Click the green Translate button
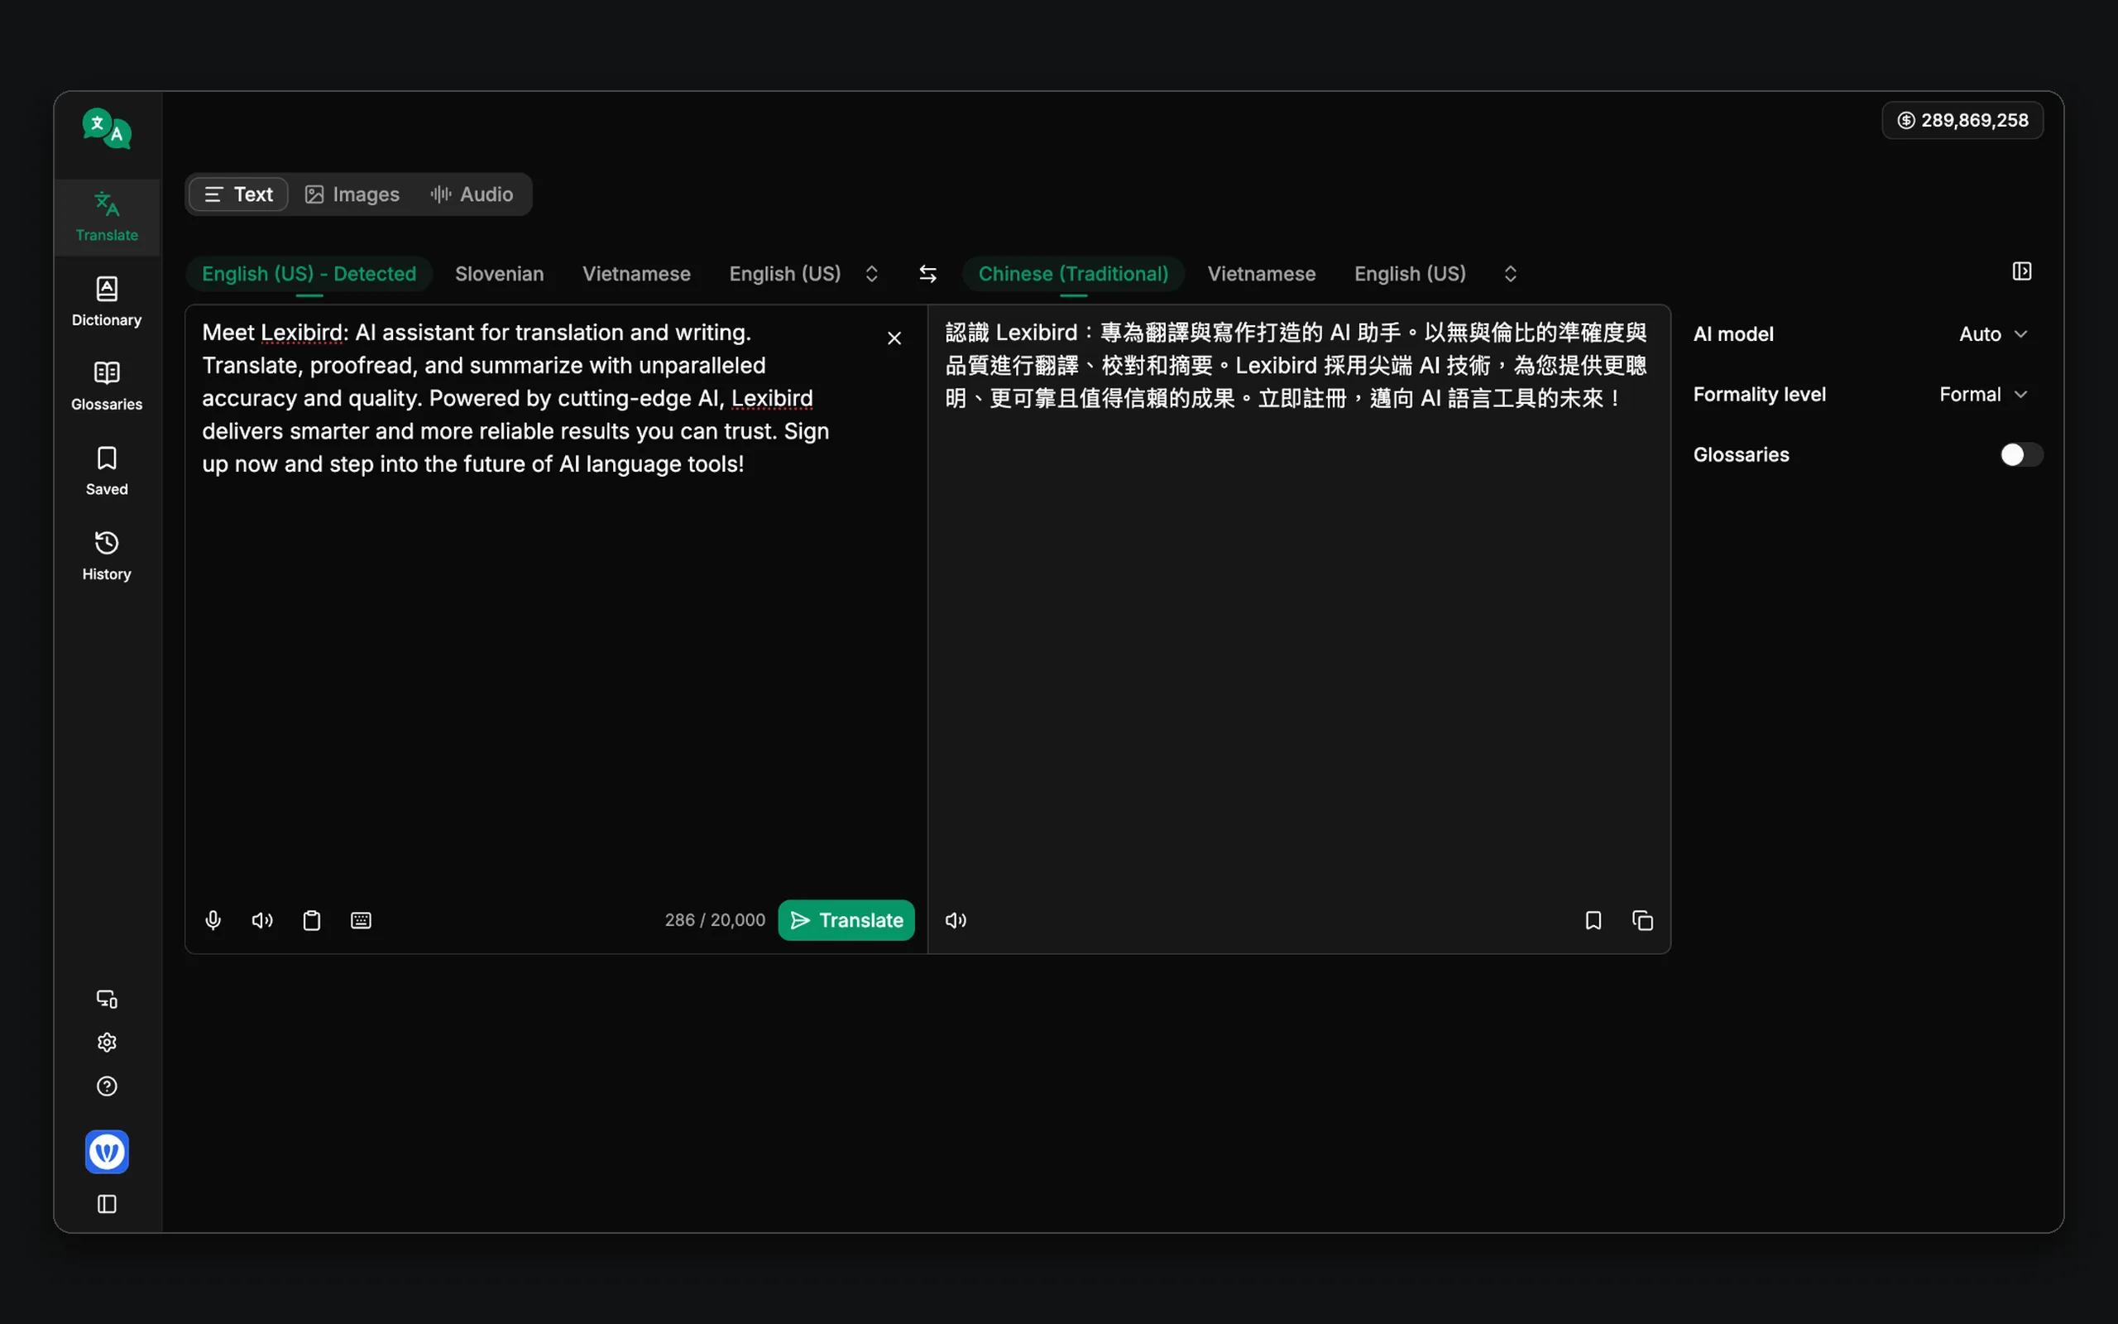 (846, 920)
